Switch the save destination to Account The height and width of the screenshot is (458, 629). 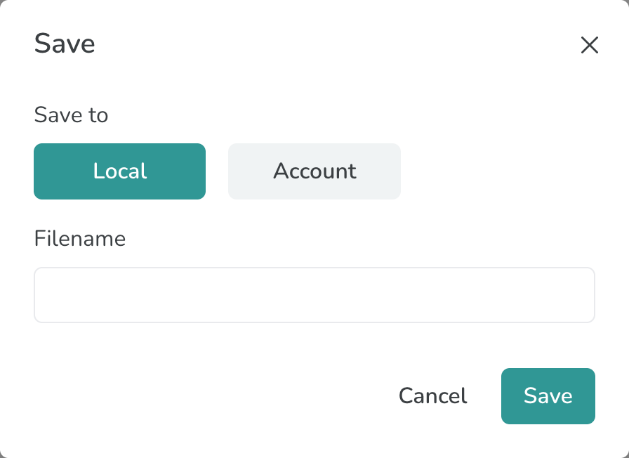[314, 171]
